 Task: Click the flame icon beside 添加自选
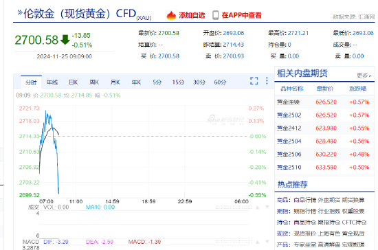(x=171, y=15)
